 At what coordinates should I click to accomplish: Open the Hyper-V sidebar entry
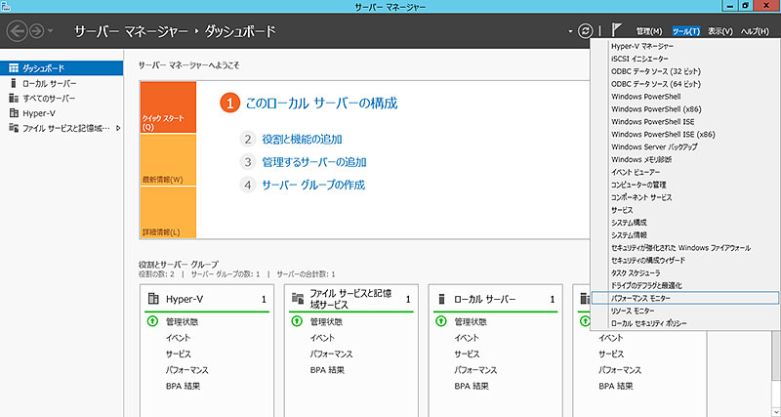point(39,112)
